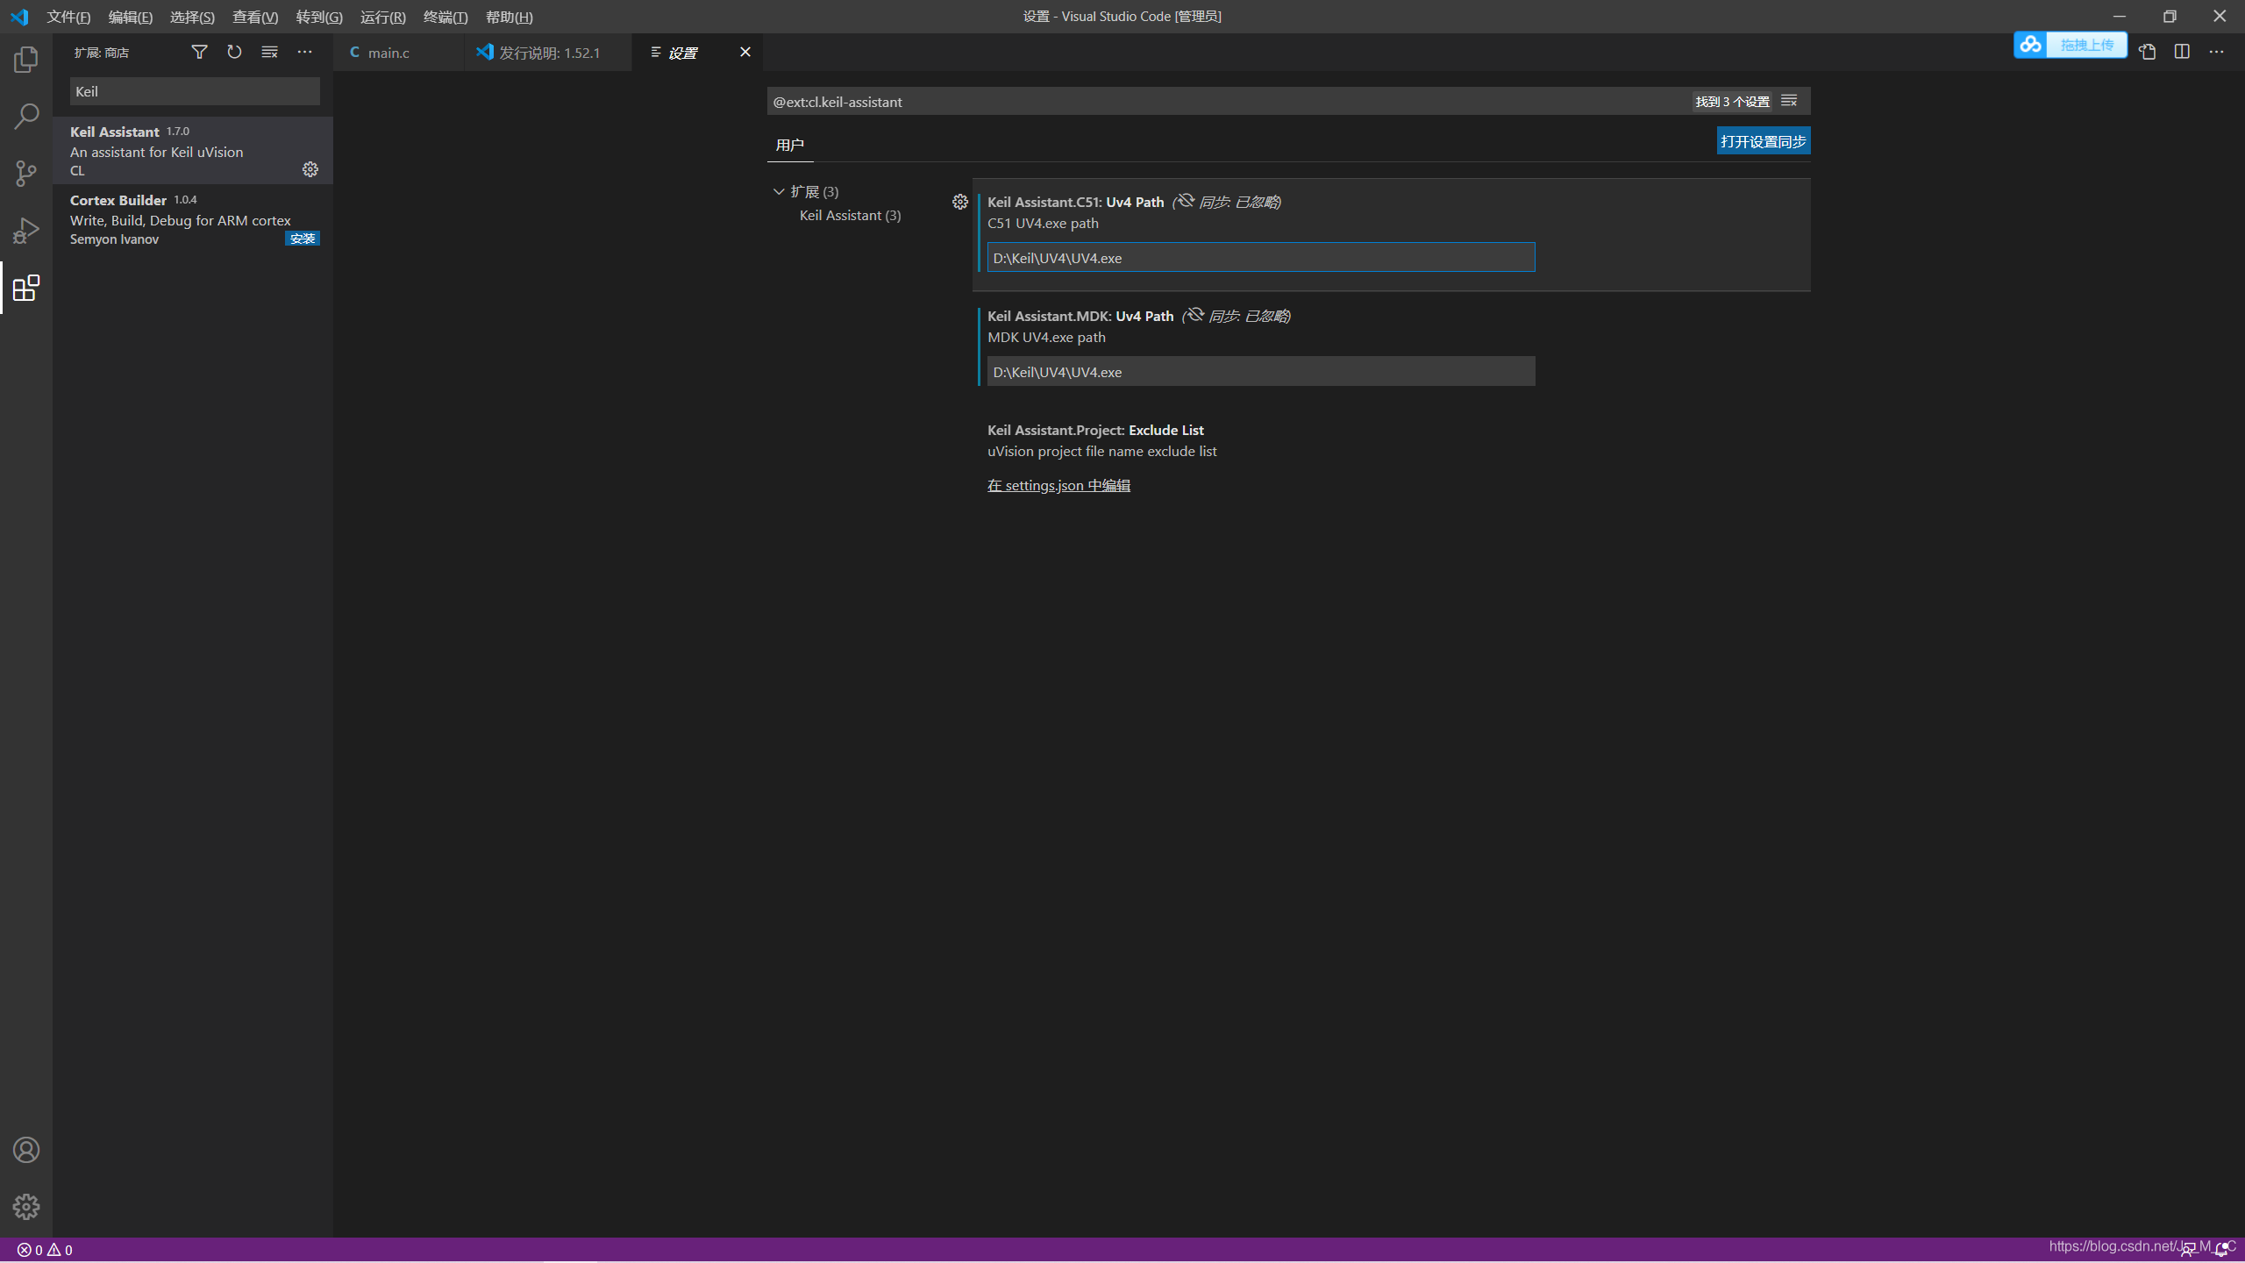
Task: Switch to the Release Notes 1.52.1 tab
Action: (548, 53)
